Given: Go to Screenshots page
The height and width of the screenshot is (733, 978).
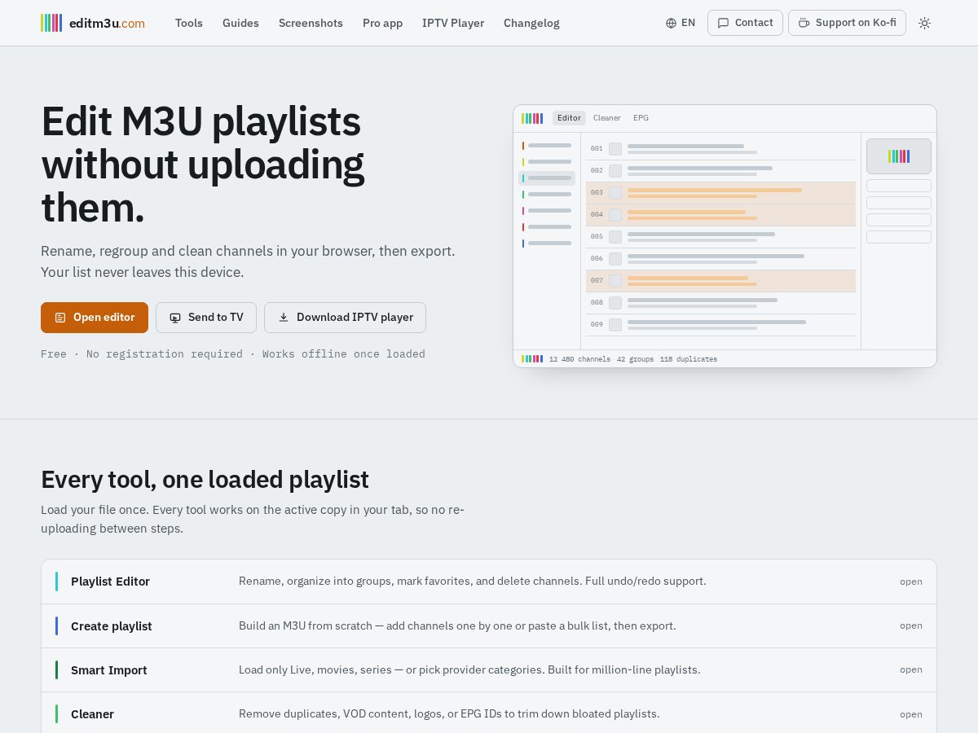Looking at the screenshot, I should point(311,23).
